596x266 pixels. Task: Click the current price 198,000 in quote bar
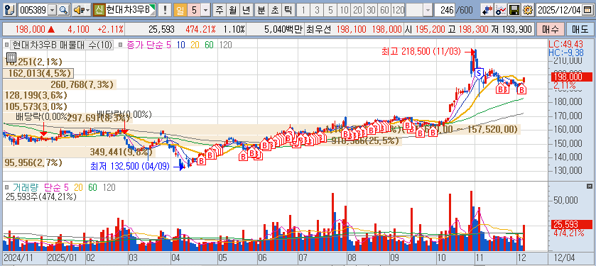(x=31, y=29)
